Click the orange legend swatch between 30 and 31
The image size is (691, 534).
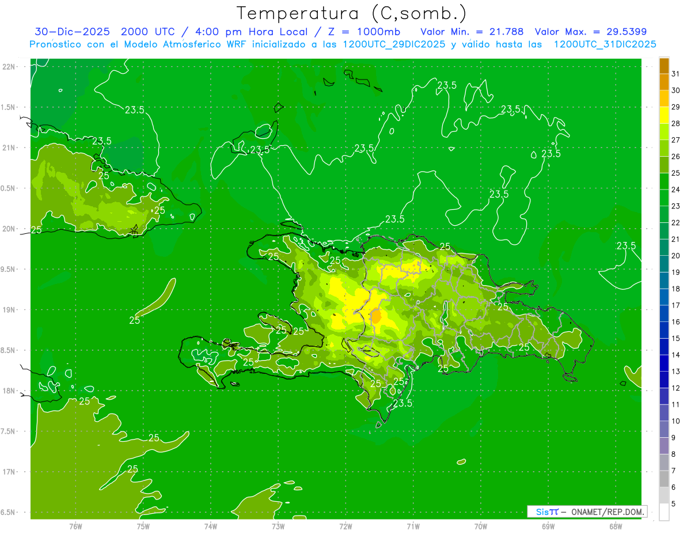click(664, 82)
